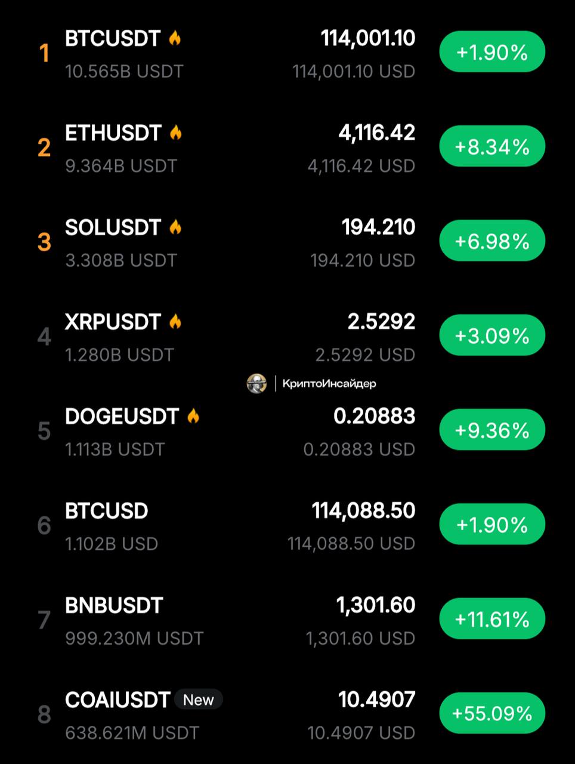Image resolution: width=575 pixels, height=764 pixels.
Task: Click the КриптоИнсайдер watermark text
Action: point(329,384)
